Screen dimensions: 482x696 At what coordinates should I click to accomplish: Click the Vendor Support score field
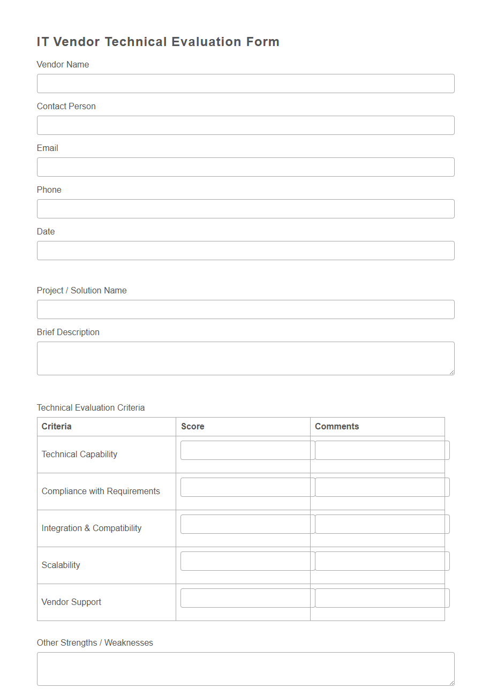[x=245, y=597]
